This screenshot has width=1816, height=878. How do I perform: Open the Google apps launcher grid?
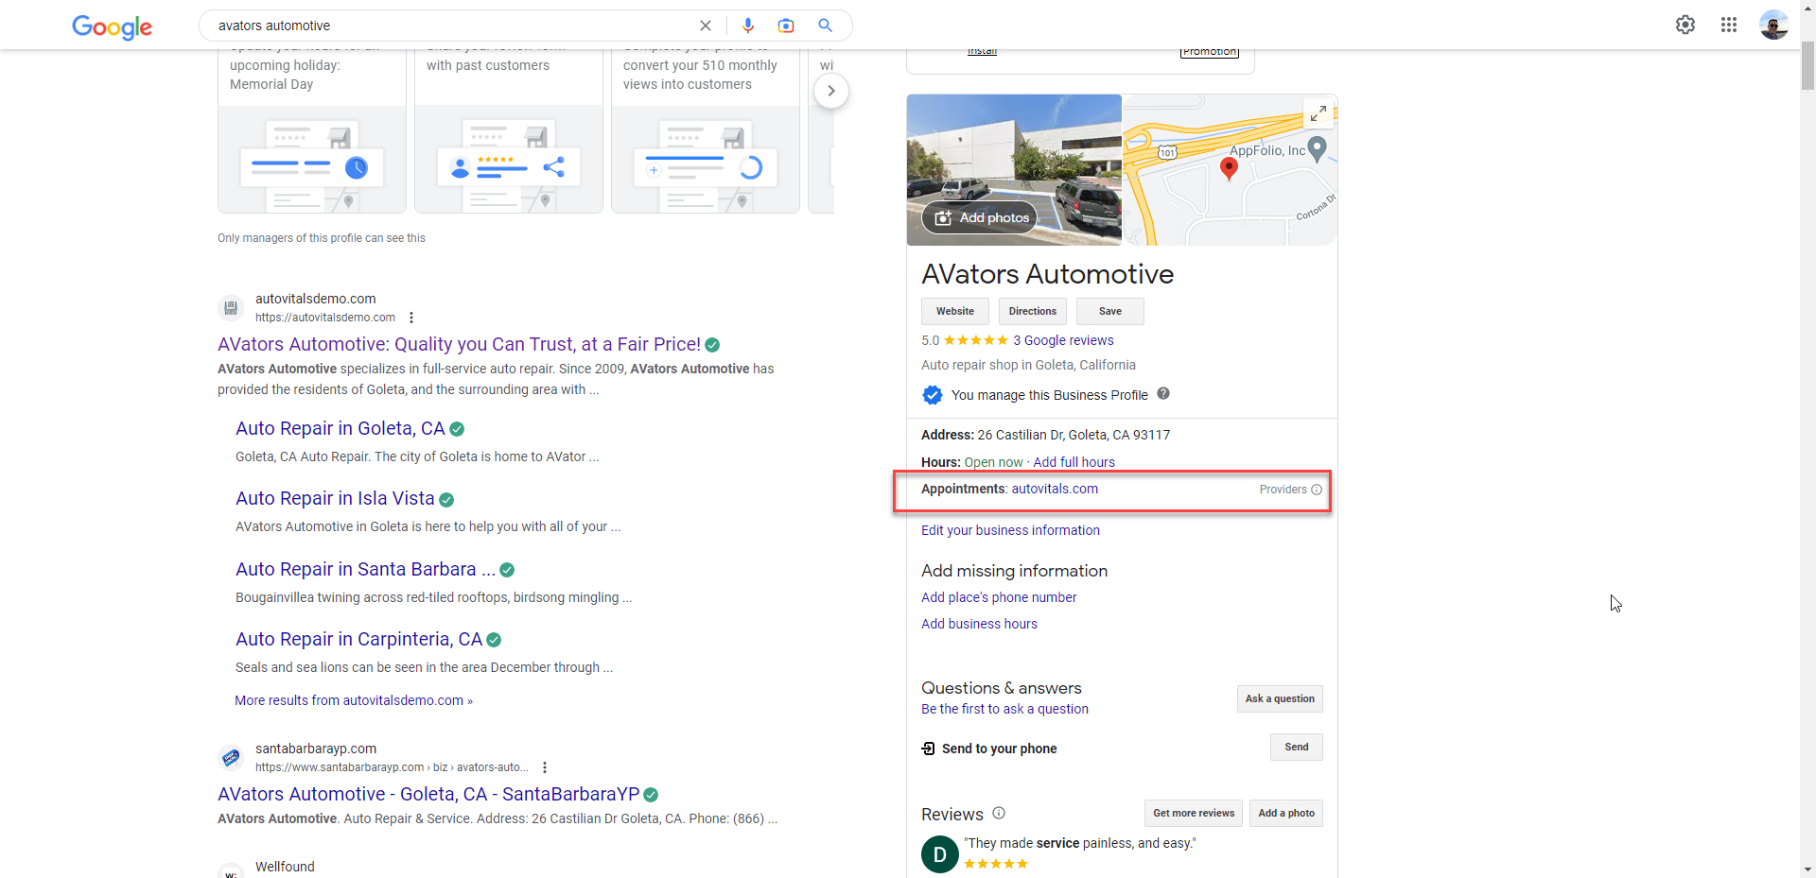tap(1729, 25)
